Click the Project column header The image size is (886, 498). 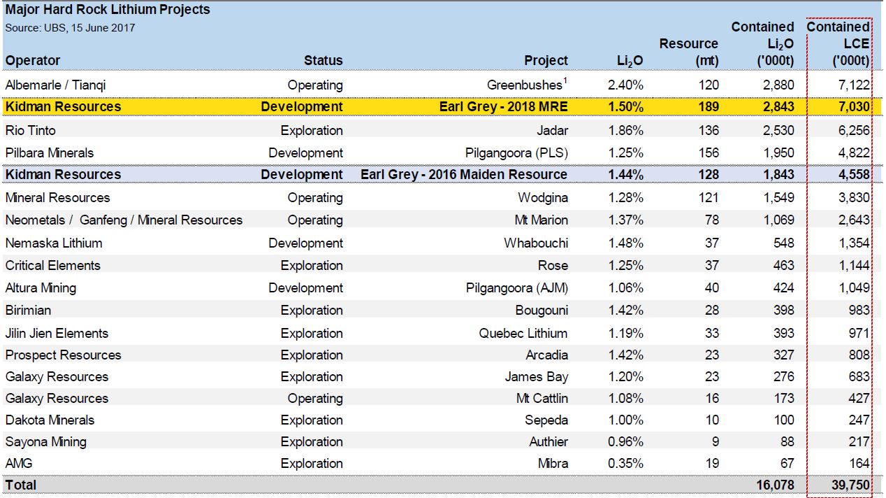pos(546,61)
